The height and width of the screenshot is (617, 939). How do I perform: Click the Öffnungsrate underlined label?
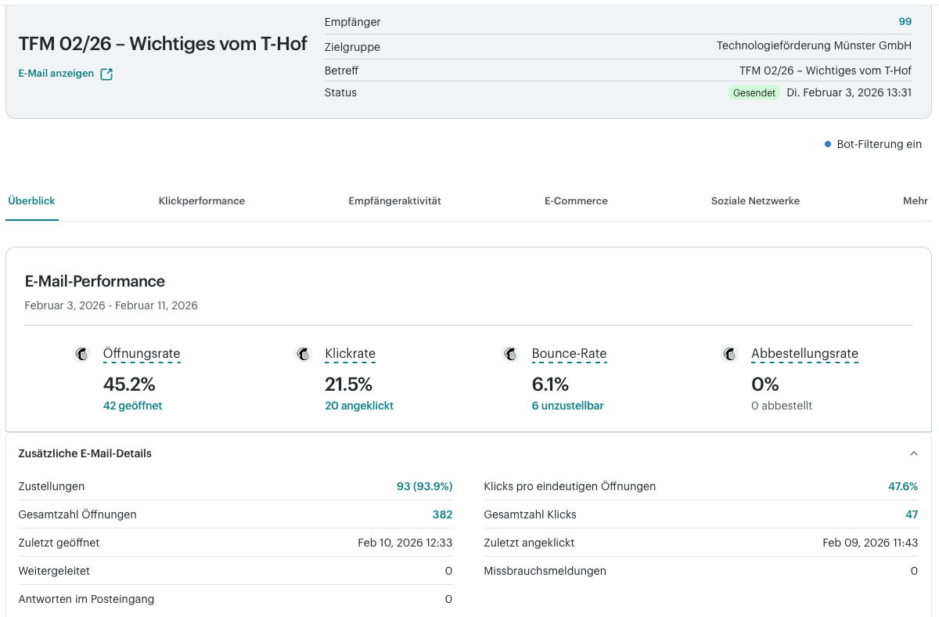coord(142,354)
